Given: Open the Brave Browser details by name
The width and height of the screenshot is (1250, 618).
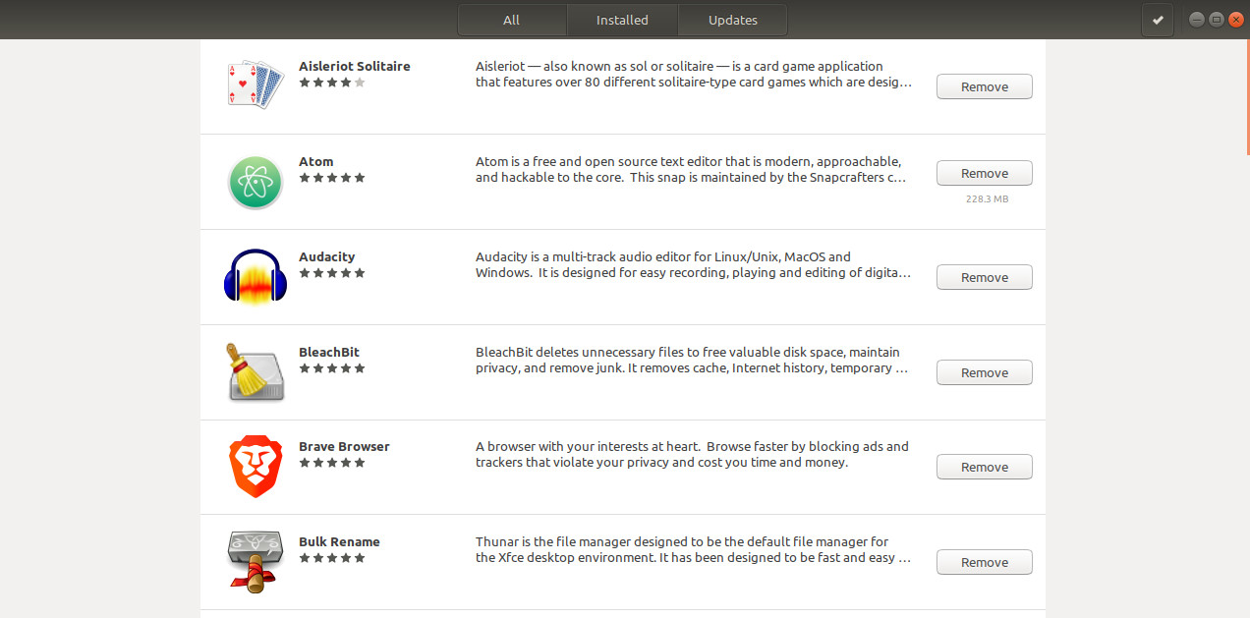Looking at the screenshot, I should click(x=344, y=446).
